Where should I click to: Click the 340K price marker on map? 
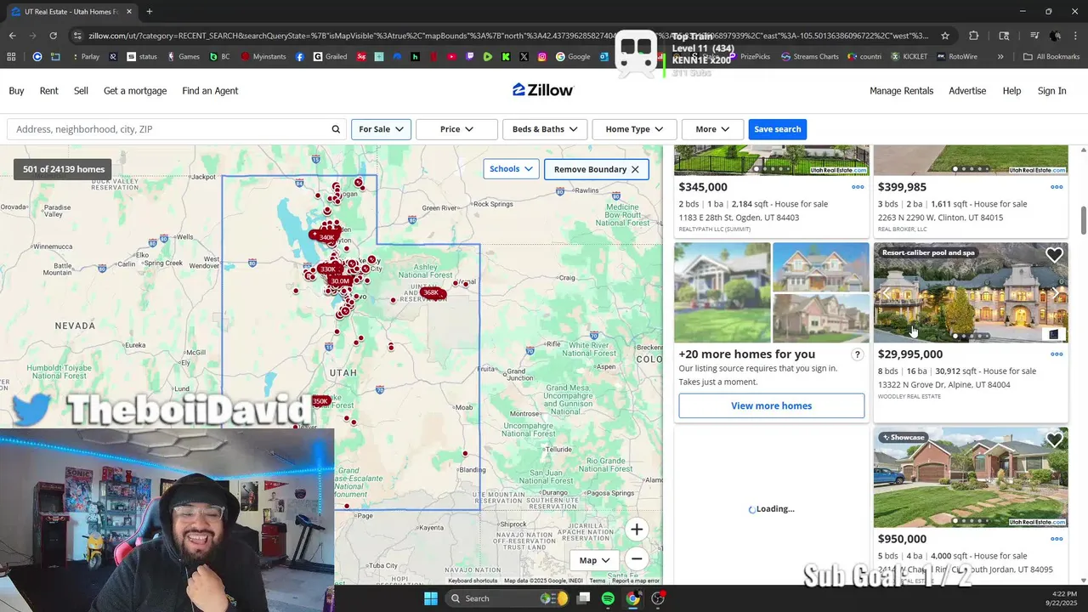tap(326, 237)
